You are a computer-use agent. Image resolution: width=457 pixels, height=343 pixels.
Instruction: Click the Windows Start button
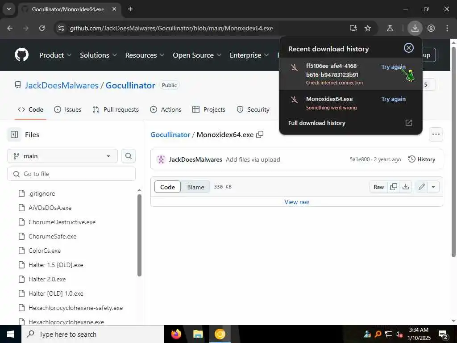coord(11,334)
